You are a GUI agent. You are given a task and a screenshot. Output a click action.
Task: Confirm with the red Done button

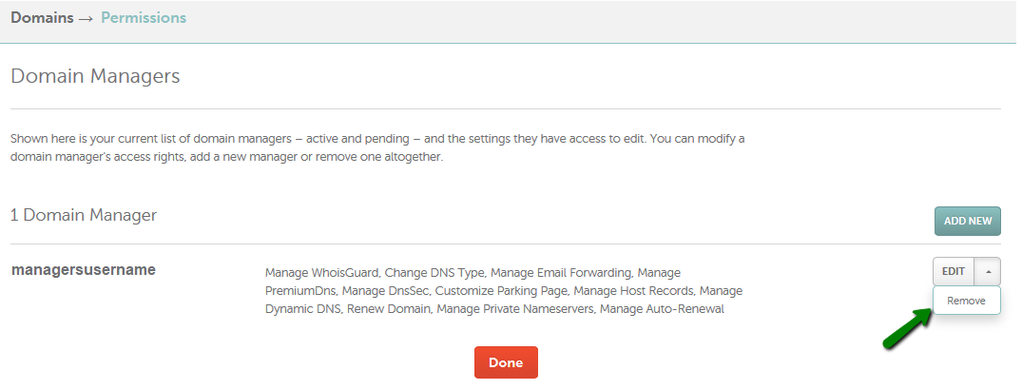point(506,362)
